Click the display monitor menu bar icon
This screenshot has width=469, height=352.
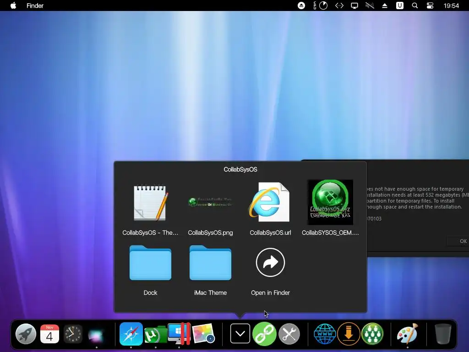(354, 5)
